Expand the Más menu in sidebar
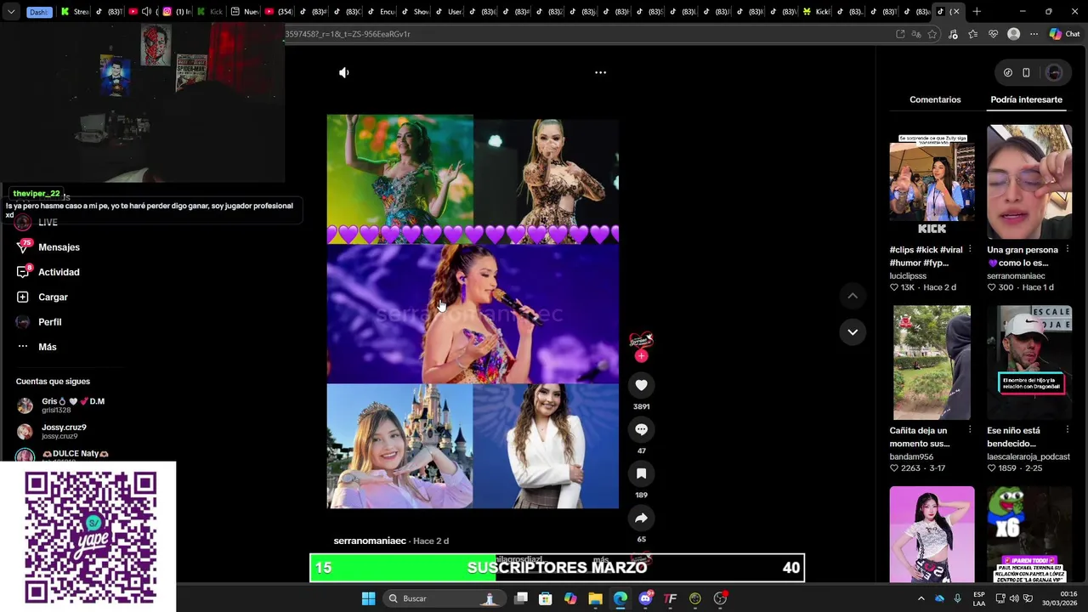Image resolution: width=1088 pixels, height=612 pixels. (47, 347)
